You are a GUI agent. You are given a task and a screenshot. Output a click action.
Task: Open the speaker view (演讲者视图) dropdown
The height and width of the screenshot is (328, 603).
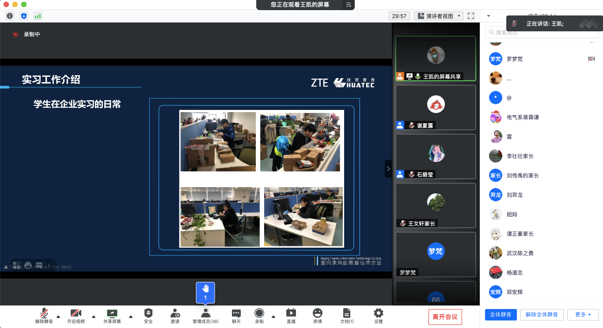(x=439, y=16)
